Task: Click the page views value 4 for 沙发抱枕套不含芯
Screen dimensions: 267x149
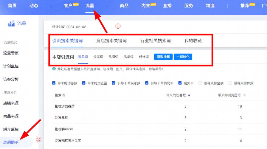Action: pos(241,141)
